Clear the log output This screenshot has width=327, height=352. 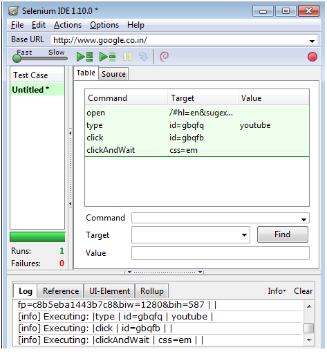(303, 291)
